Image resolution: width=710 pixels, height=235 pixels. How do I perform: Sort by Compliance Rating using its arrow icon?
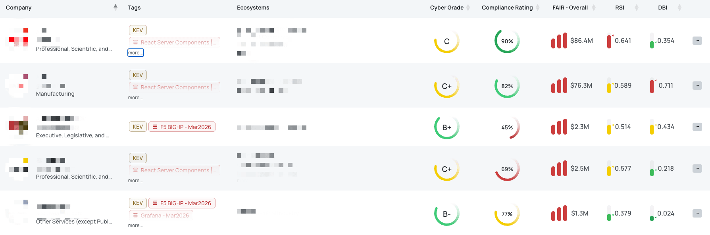538,8
